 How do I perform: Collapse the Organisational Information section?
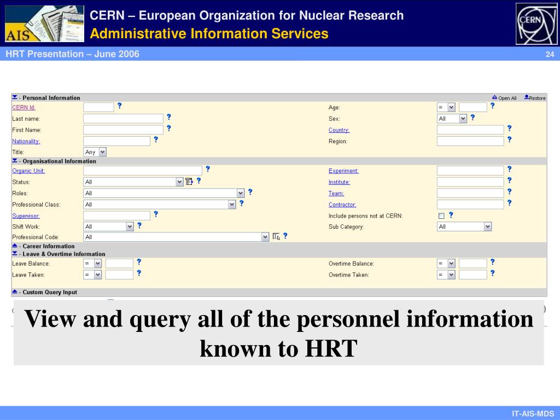(x=15, y=161)
